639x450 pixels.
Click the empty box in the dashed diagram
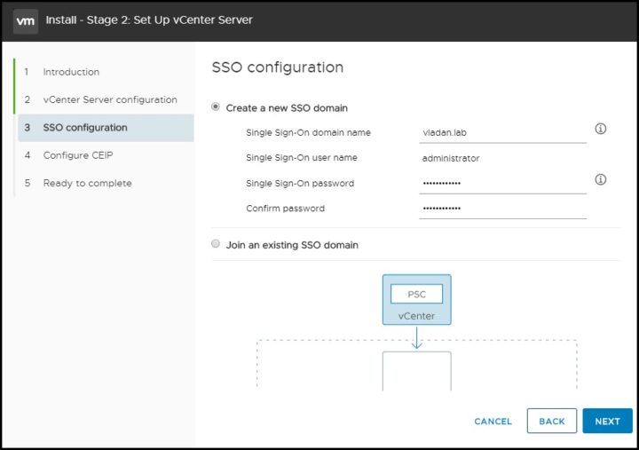click(416, 371)
